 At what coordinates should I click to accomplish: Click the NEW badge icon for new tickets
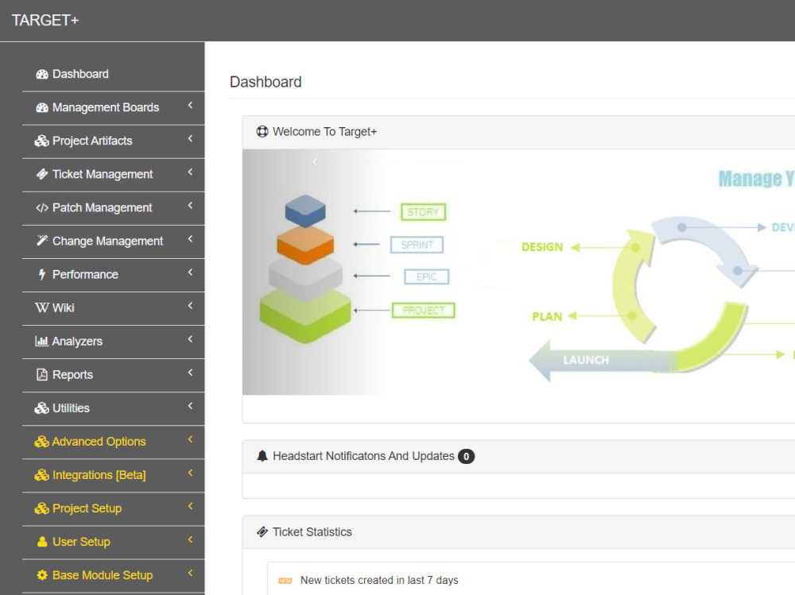coord(285,581)
